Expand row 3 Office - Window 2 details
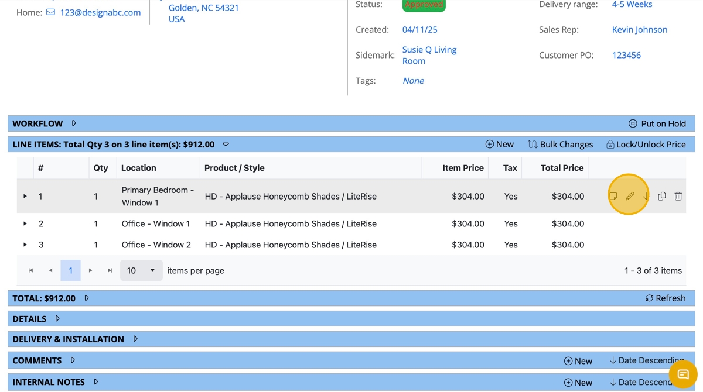 point(25,245)
